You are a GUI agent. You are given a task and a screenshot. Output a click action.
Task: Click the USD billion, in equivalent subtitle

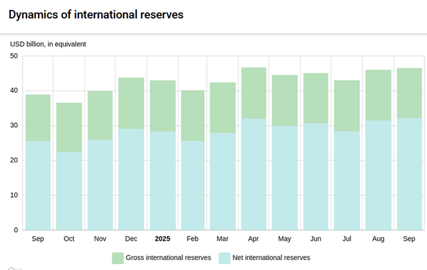pos(48,44)
